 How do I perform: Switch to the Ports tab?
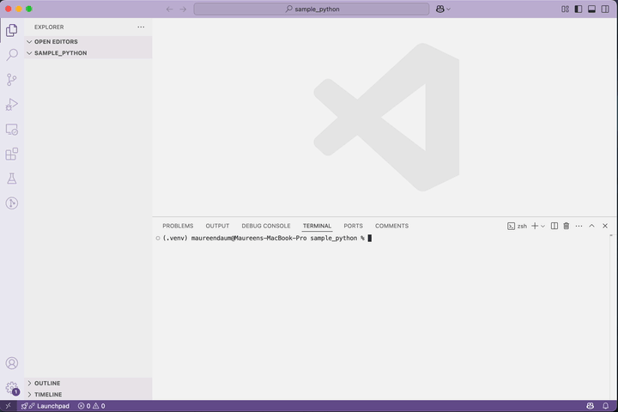(x=353, y=226)
